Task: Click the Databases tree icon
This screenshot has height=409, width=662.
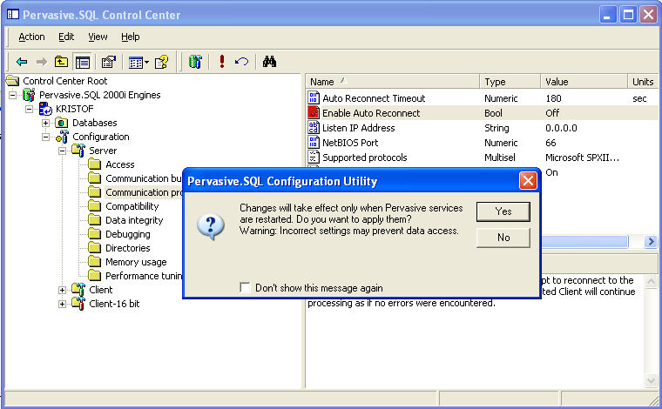Action: coord(62,123)
